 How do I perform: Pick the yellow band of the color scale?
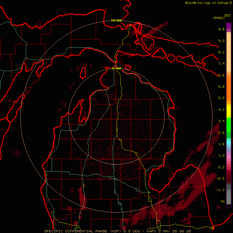229,111
